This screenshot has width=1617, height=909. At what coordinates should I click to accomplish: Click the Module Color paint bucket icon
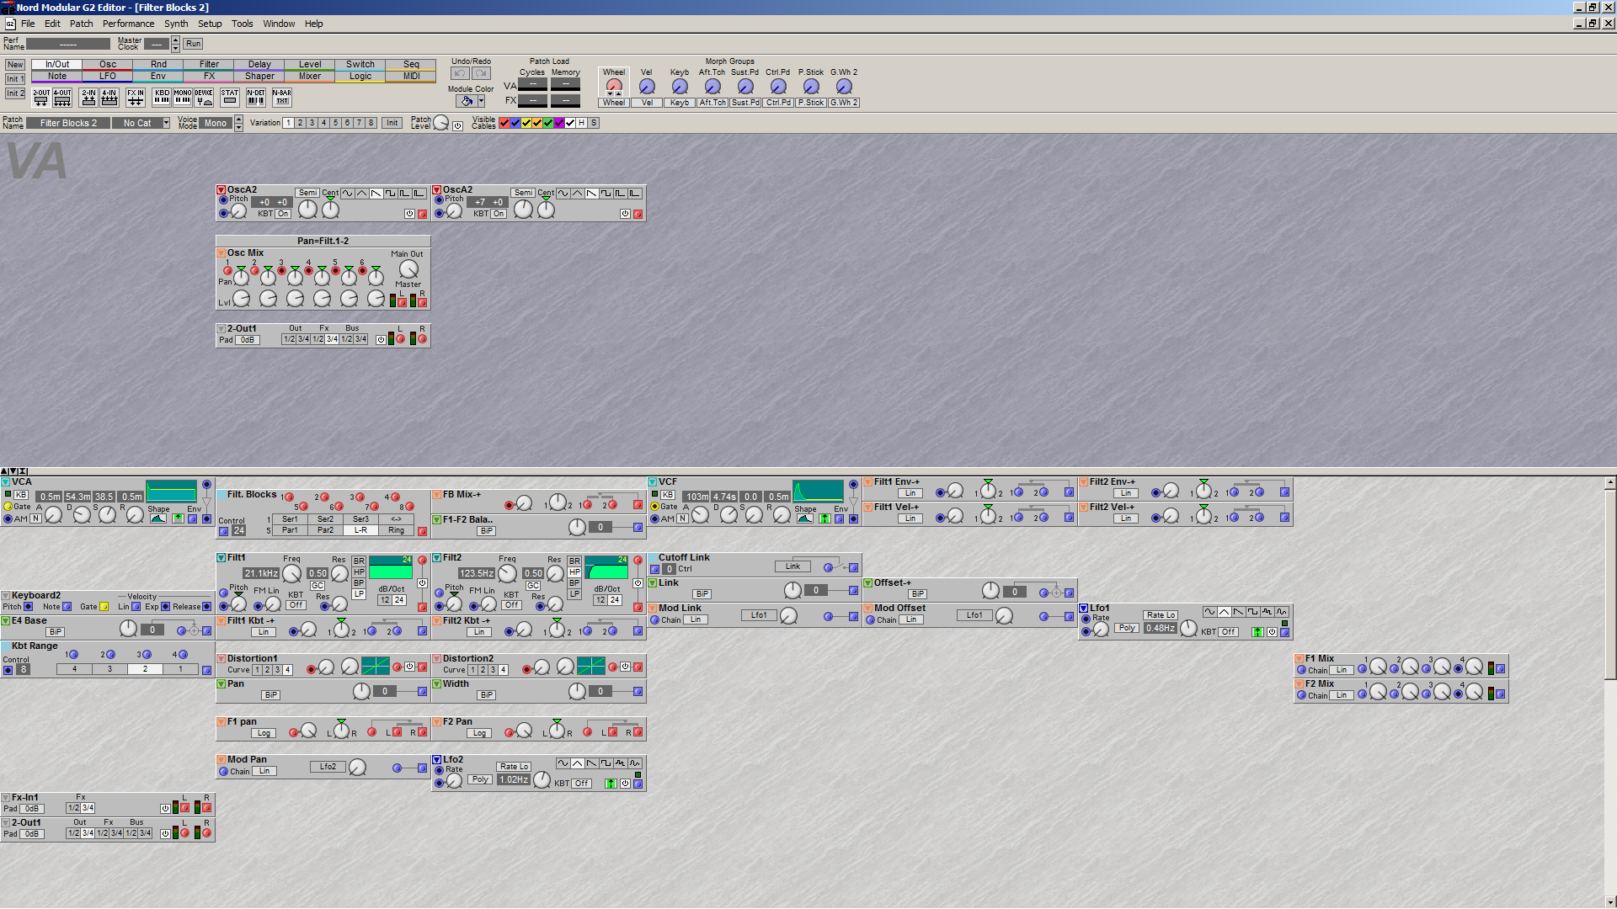point(467,101)
